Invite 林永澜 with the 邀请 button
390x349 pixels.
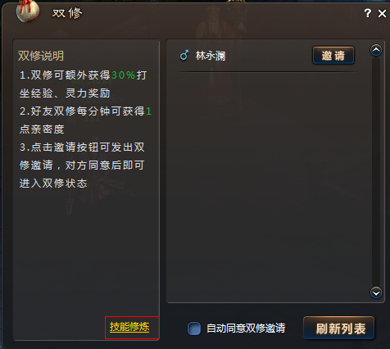pyautogui.click(x=333, y=56)
